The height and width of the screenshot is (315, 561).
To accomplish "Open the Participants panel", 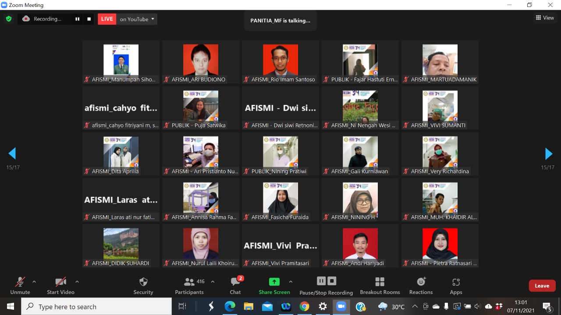I will pyautogui.click(x=189, y=286).
